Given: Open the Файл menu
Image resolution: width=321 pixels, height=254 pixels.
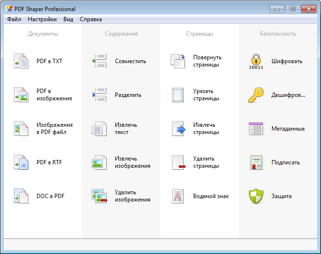Looking at the screenshot, I should pyautogui.click(x=14, y=19).
